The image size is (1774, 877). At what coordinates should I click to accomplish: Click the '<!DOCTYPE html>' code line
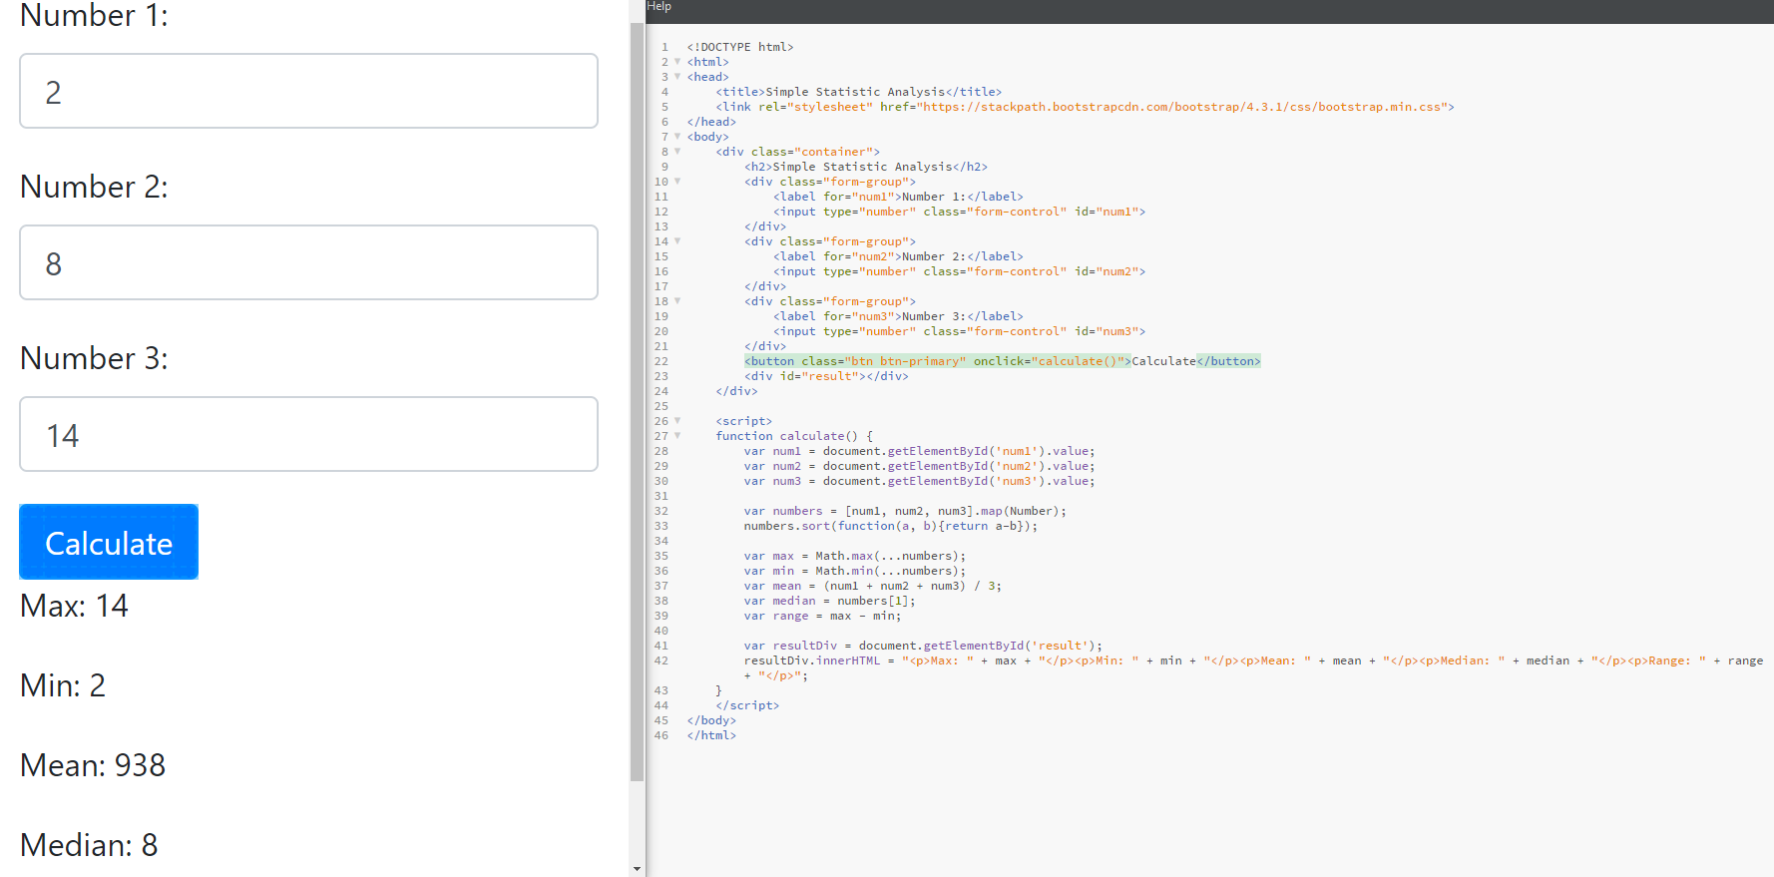click(x=740, y=47)
